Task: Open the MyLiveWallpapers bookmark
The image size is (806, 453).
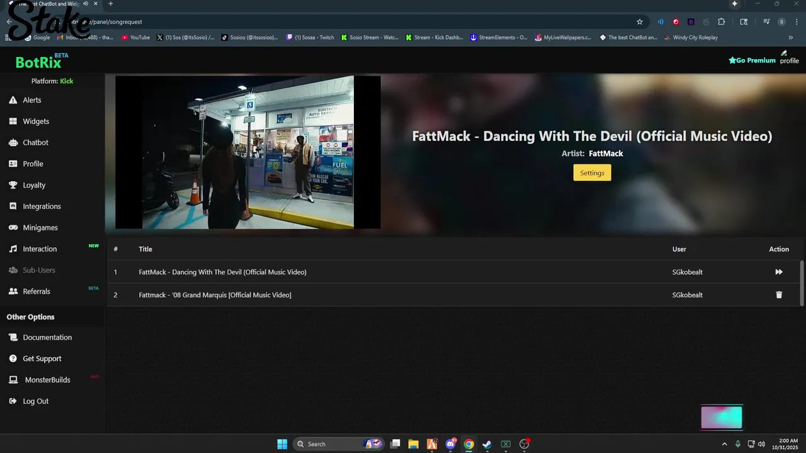Action: [x=564, y=38]
